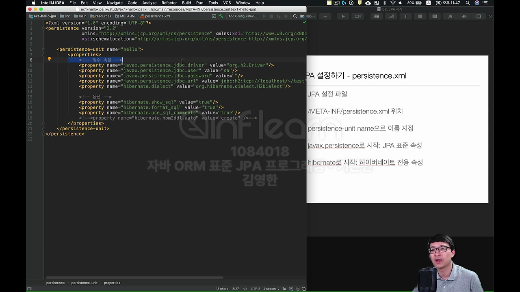Open Spotlight search in macOS menu bar

468,3
